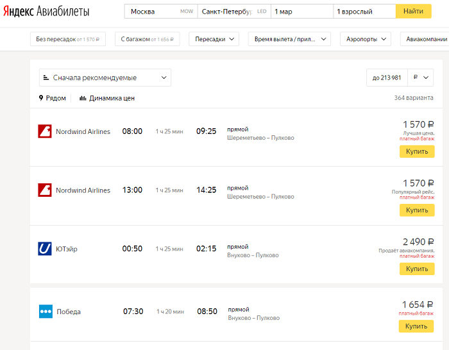
Task: Click the ЮТэйр airline name
Action: tap(67, 249)
